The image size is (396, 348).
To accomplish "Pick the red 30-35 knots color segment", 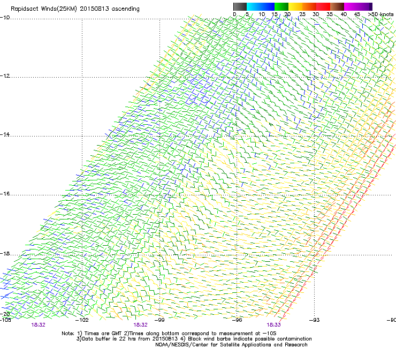I will 323,6.
